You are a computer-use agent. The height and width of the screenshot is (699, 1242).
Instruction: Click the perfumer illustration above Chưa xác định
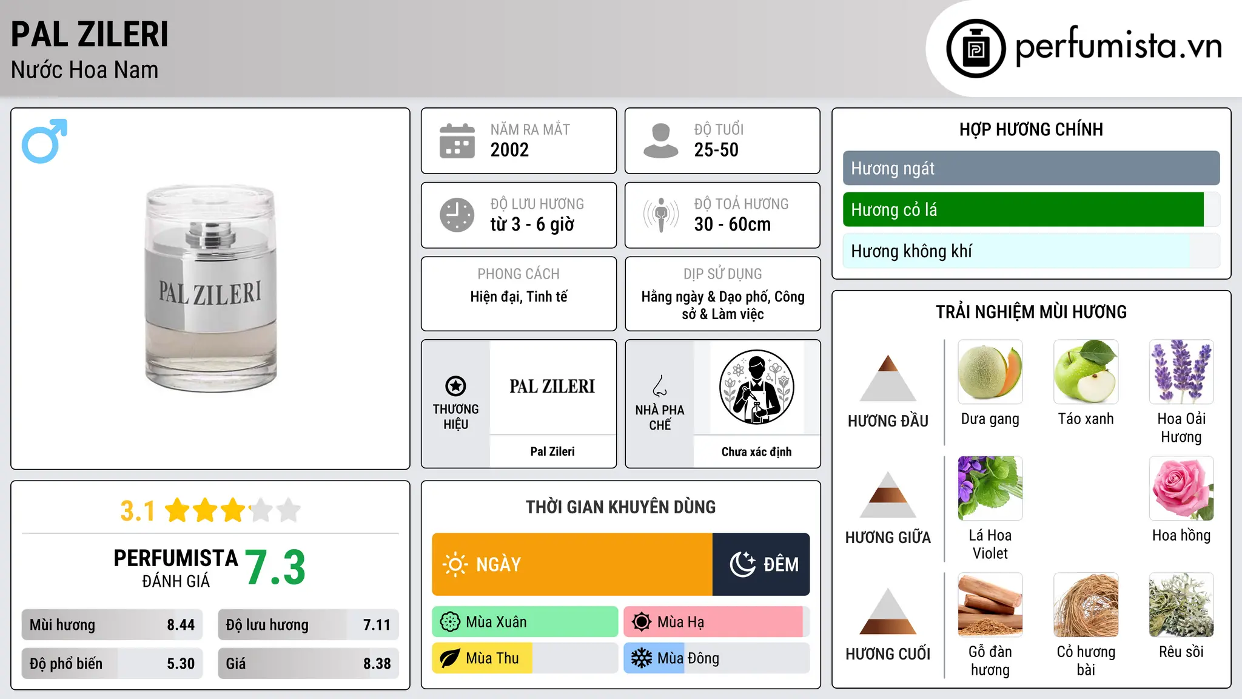coord(756,387)
